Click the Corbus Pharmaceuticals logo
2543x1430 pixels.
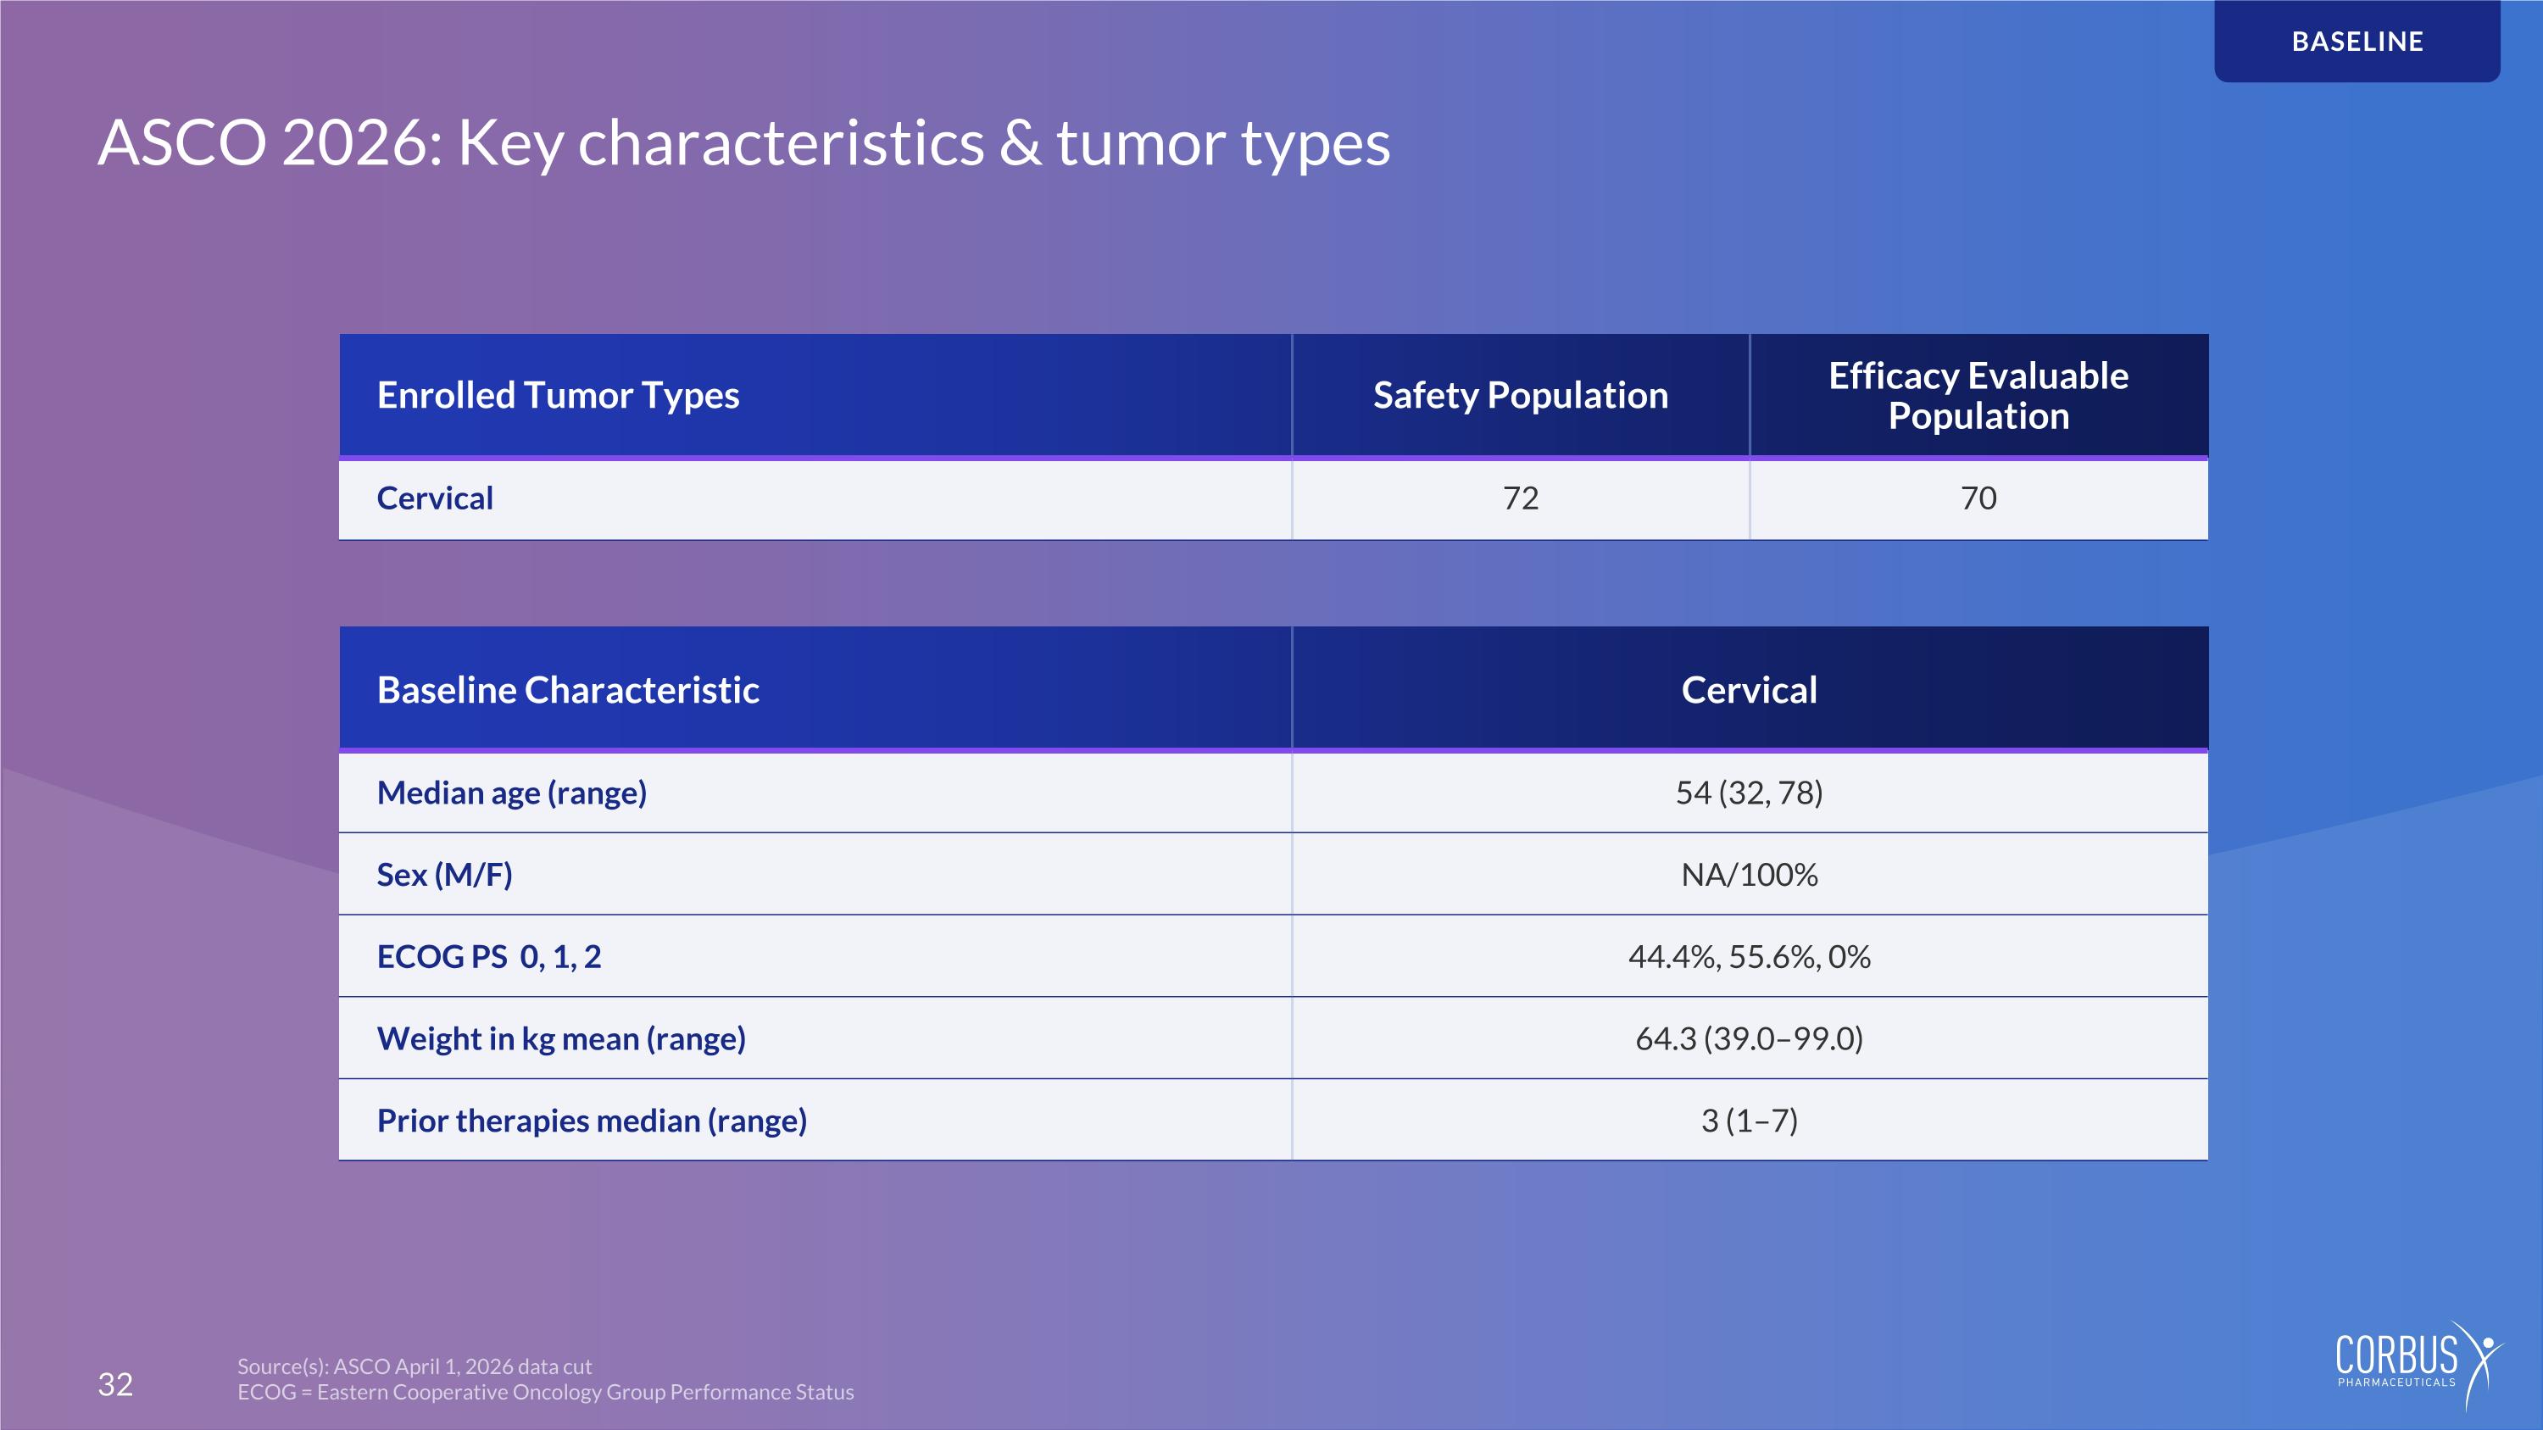coord(2418,1365)
